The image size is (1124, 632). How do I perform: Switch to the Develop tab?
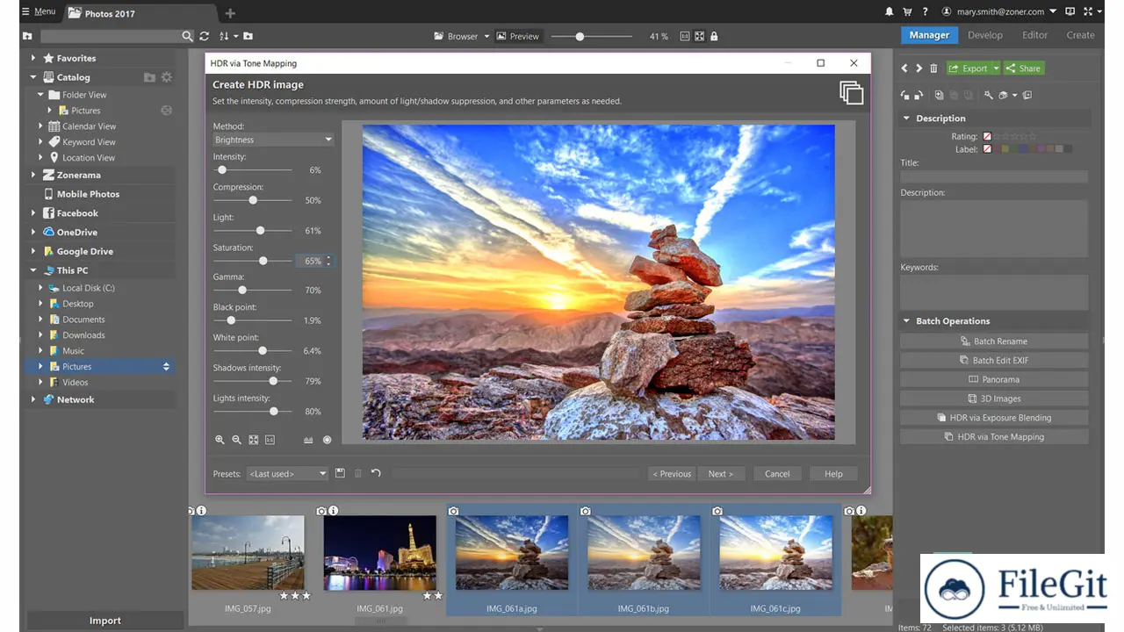[x=985, y=35]
